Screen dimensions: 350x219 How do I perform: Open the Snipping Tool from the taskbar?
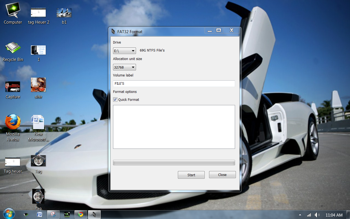click(53, 214)
